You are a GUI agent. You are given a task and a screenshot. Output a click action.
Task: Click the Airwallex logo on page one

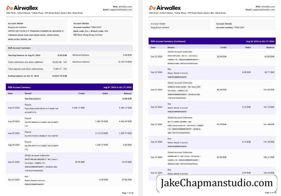[22, 8]
